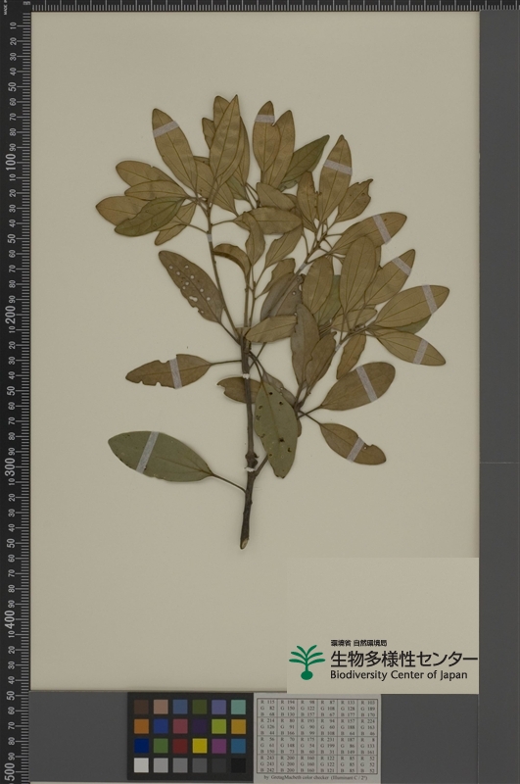Click the green tree logo icon
The image size is (520, 784).
point(307,661)
